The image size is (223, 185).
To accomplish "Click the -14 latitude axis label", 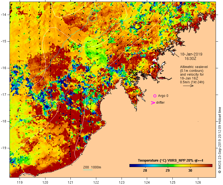I will coord(4,15).
